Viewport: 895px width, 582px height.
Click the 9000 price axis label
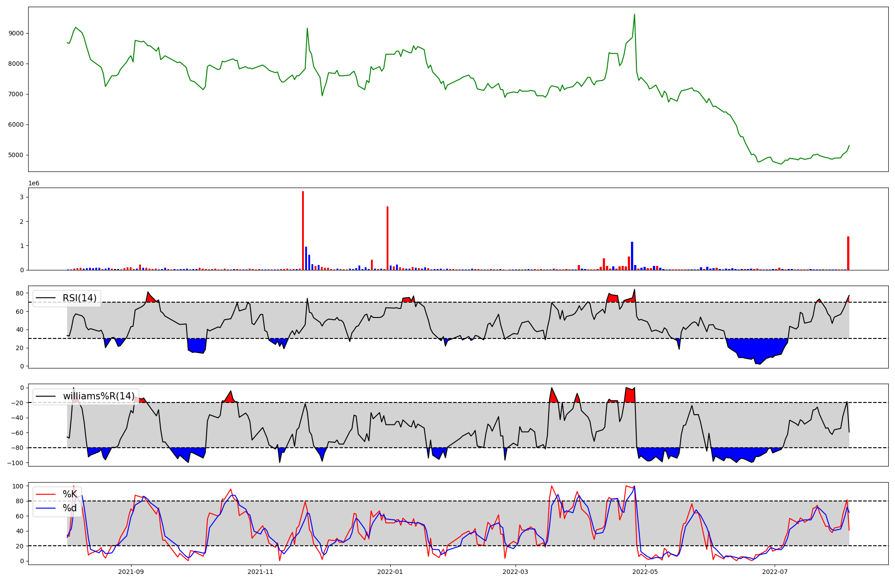tap(16, 34)
